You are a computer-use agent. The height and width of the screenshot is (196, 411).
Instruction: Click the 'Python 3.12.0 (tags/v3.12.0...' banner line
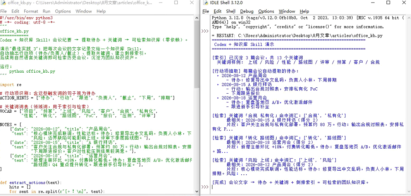(x=308, y=18)
